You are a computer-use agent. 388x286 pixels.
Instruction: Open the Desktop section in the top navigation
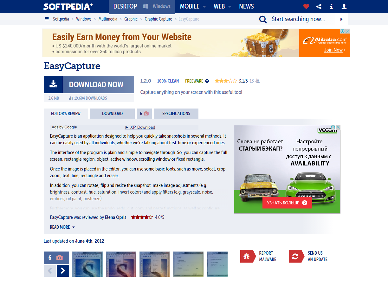coord(125,6)
